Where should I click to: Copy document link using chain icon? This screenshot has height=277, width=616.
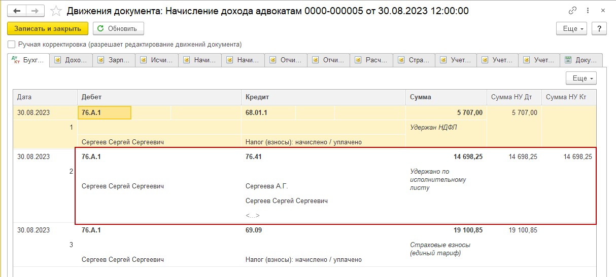point(573,11)
